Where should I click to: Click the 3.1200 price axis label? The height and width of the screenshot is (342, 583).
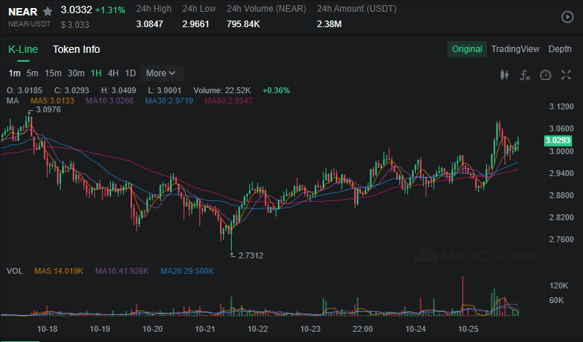point(562,107)
